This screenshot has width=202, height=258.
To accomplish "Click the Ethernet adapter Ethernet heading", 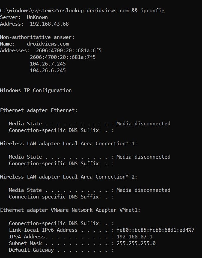I will (x=39, y=110).
